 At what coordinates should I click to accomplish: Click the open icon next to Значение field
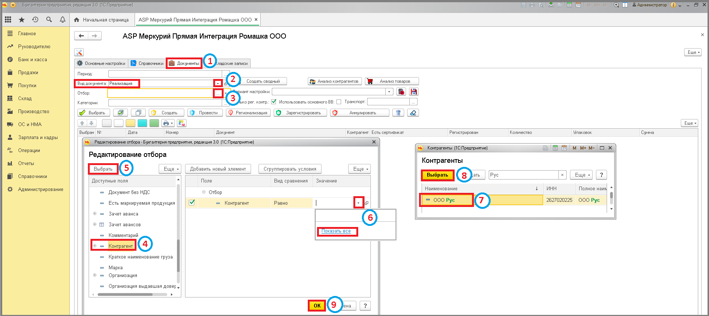point(367,203)
